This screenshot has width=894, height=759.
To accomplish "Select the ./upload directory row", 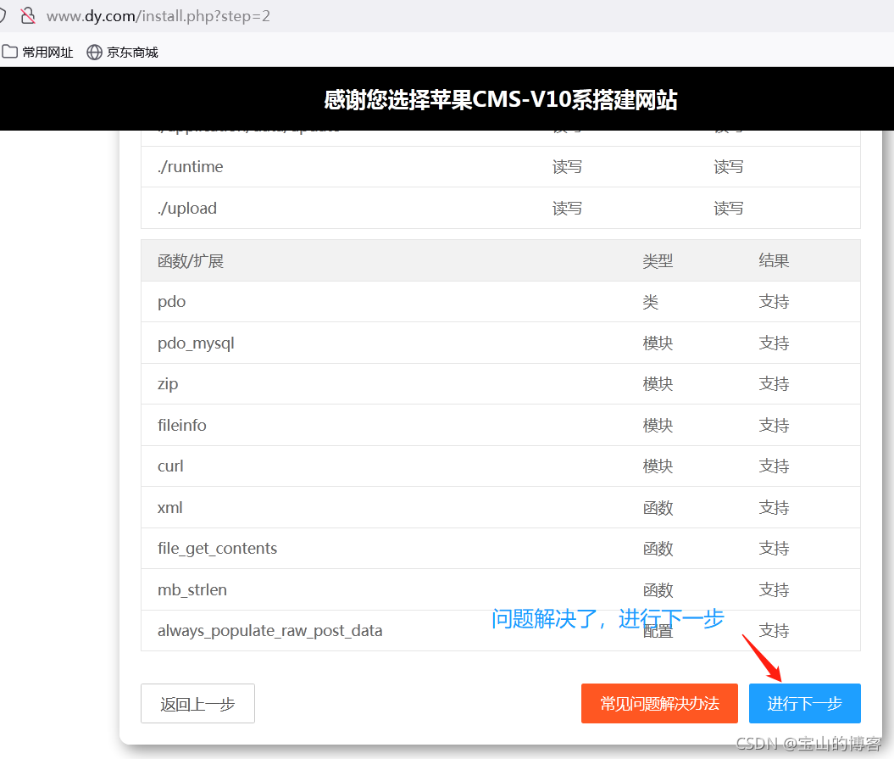I will tap(187, 209).
